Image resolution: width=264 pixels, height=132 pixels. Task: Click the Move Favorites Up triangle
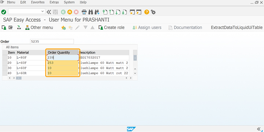pyautogui.click(x=92, y=27)
